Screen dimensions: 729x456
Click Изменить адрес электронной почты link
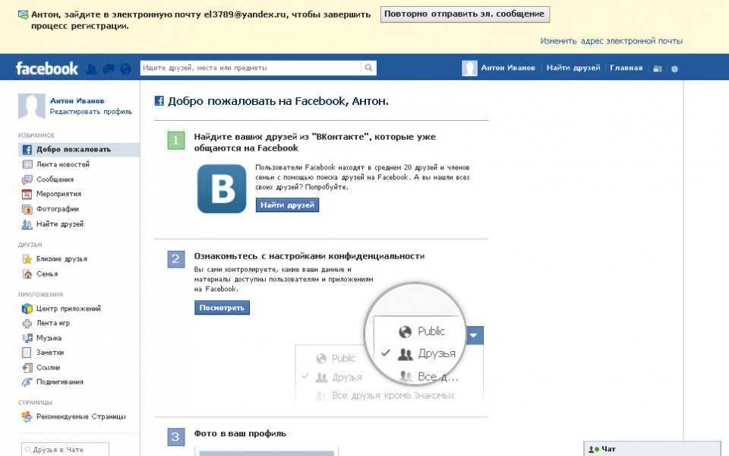pyautogui.click(x=611, y=41)
